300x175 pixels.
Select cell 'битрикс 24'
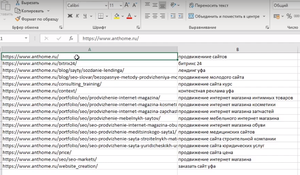pos(238,64)
